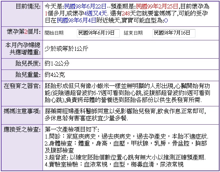Click the 胎兒長度 row label
The height and width of the screenshot is (172, 220).
[x=28, y=64]
